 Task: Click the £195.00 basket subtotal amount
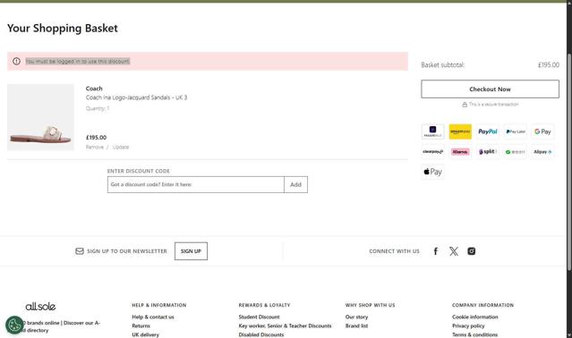549,65
